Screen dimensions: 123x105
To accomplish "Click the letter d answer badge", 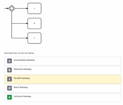I will [9, 88].
